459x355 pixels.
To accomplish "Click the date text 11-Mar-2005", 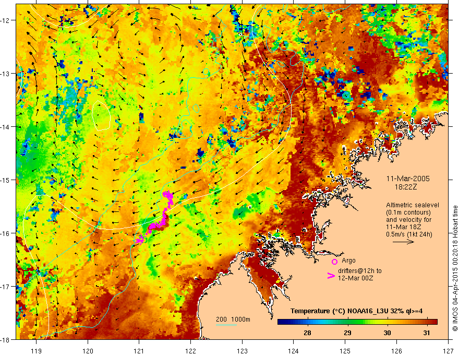I will pos(408,179).
